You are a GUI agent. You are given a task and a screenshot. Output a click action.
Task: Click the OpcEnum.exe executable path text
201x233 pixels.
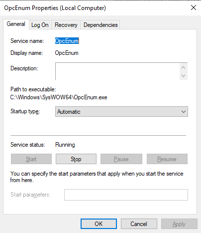(59, 97)
